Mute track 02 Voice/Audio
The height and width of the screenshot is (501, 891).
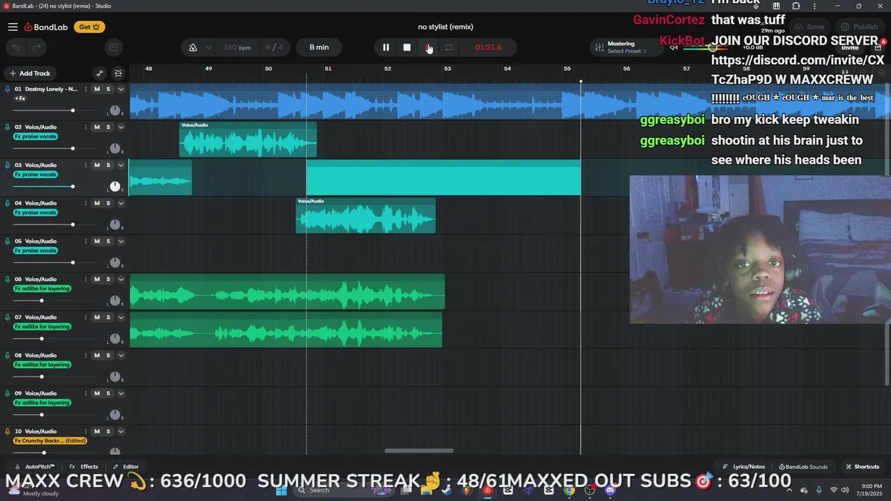(x=97, y=127)
